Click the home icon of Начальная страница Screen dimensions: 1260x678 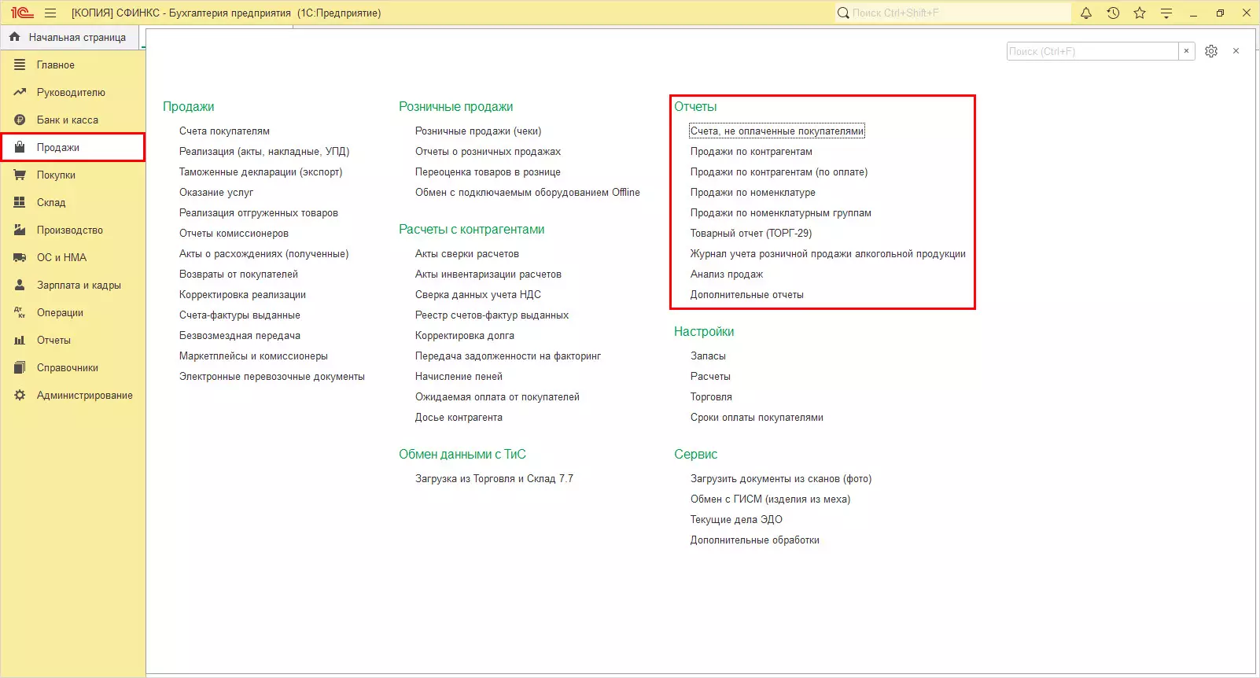(15, 37)
